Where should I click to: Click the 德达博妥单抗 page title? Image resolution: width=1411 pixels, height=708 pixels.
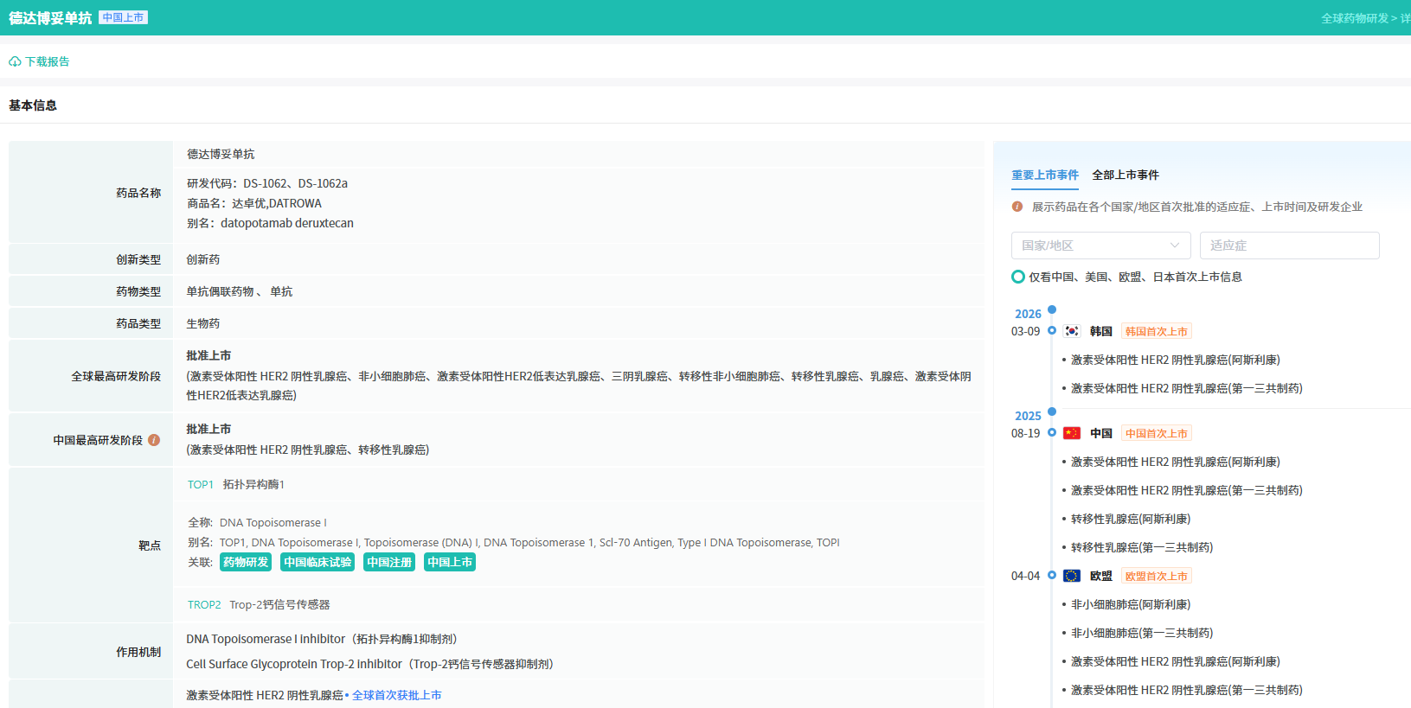50,18
